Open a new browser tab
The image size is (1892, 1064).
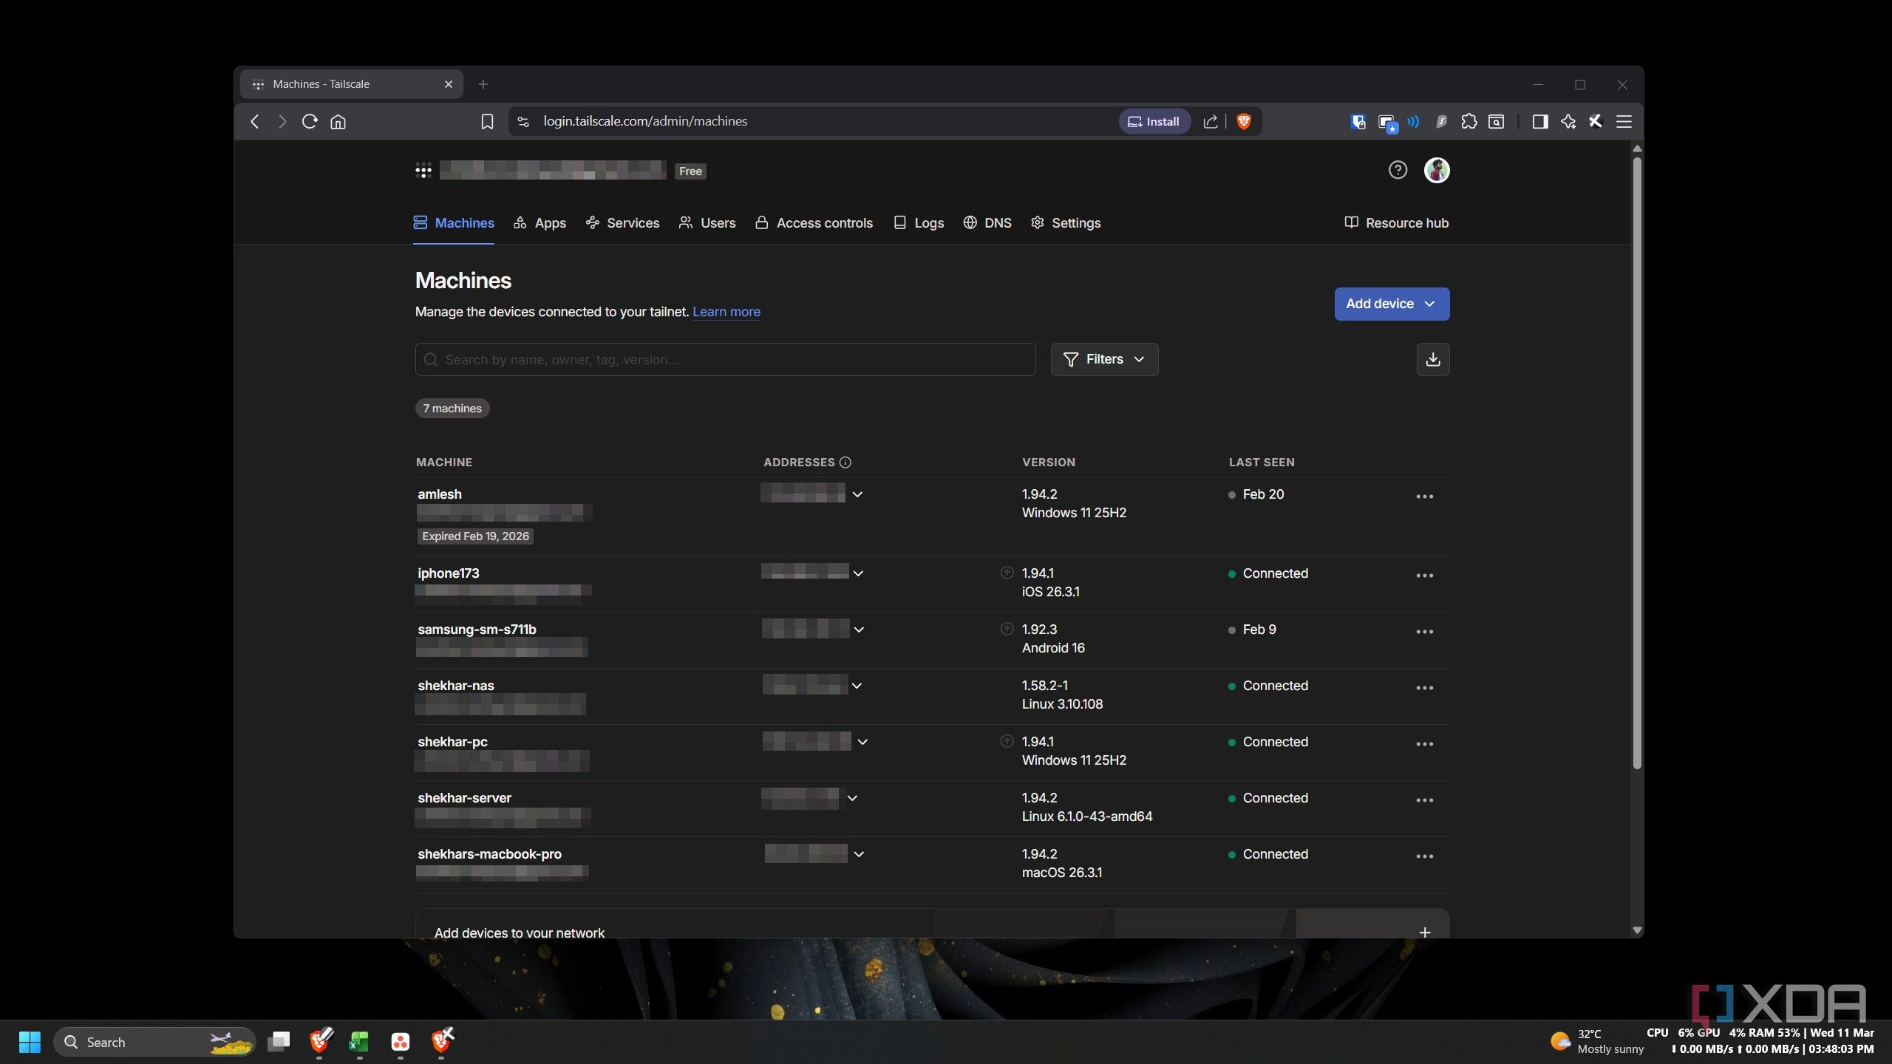click(x=483, y=84)
